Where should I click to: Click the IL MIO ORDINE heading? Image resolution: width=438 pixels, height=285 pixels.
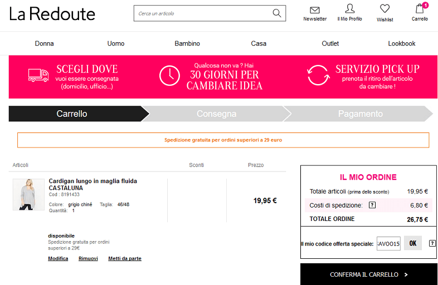point(368,177)
